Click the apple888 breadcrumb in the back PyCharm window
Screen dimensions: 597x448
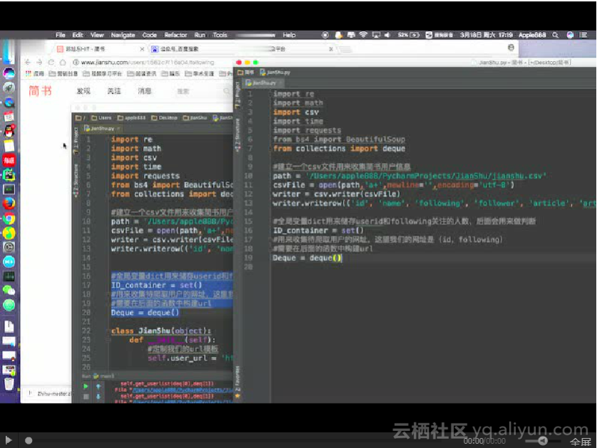point(131,118)
